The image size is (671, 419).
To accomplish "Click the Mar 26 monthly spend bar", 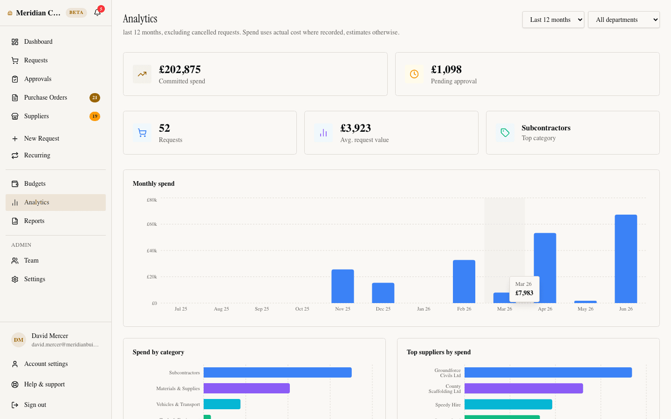I will tap(501, 298).
